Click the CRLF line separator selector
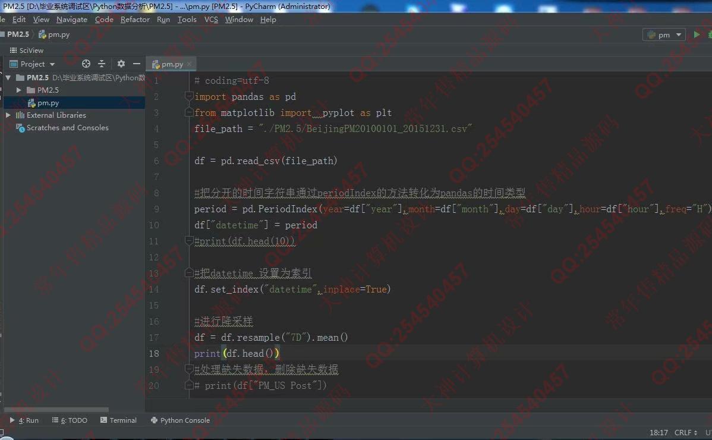The width and height of the screenshot is (712, 440). point(686,433)
